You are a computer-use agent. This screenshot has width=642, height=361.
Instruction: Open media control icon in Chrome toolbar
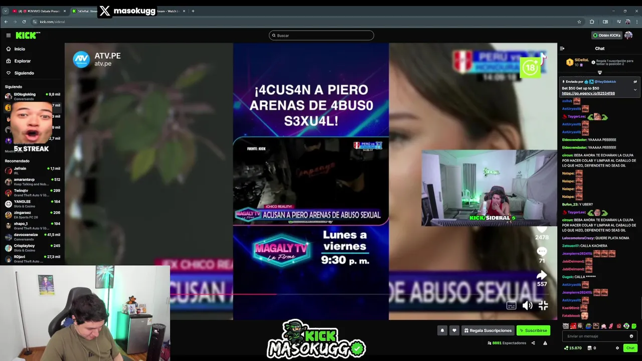pos(618,22)
